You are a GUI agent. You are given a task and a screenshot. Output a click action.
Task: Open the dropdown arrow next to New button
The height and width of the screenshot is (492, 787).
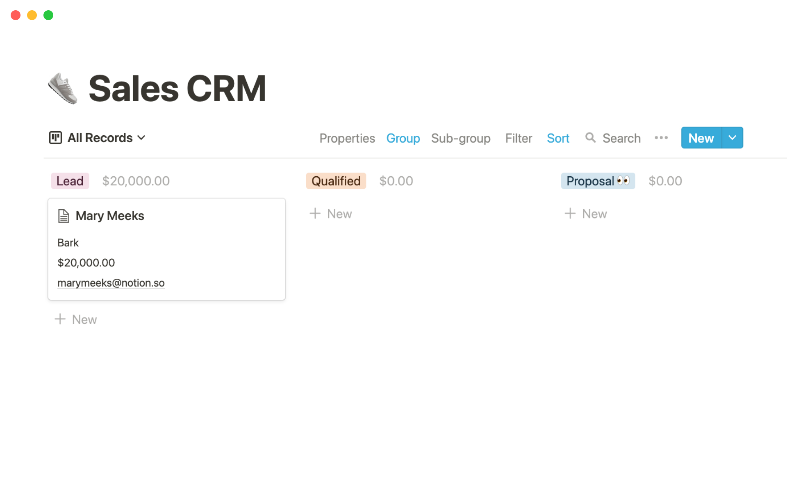point(732,138)
